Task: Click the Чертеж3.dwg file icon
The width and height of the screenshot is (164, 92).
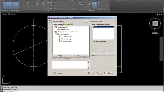Action: 59,41
